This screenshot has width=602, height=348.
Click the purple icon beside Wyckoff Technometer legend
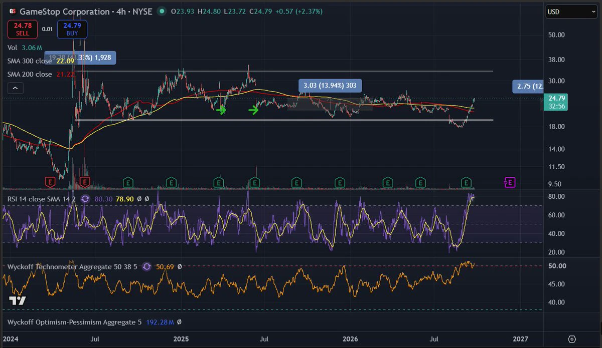click(x=146, y=267)
